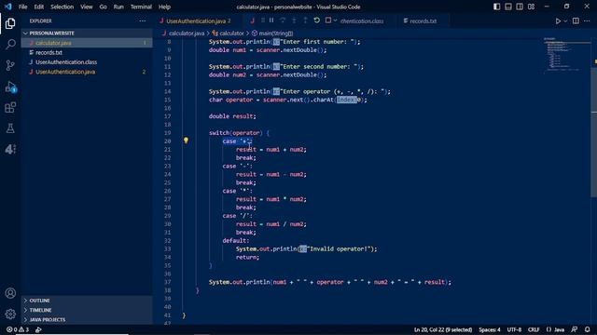This screenshot has width=597, height=335.
Task: Pause the debug session
Action: 271,20
